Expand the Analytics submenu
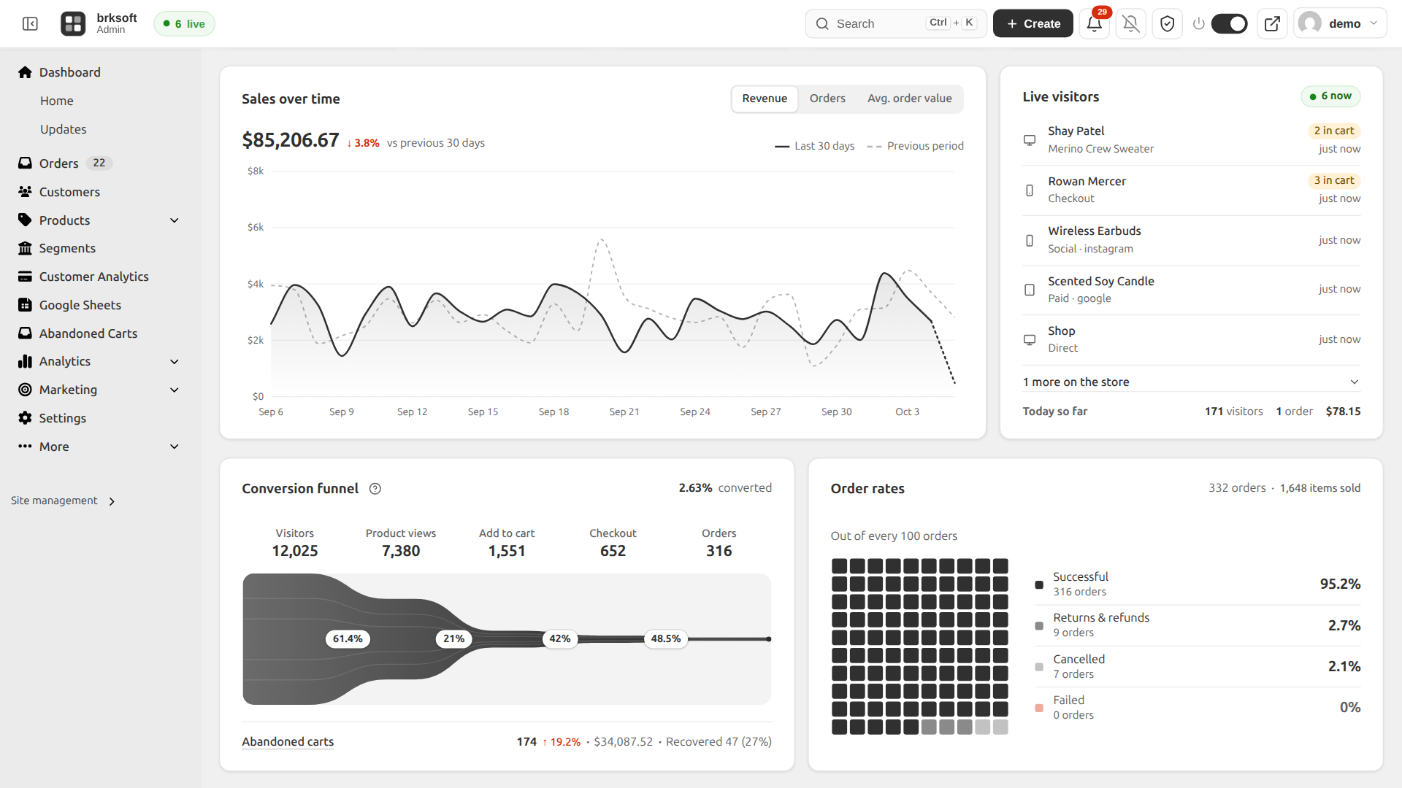 pos(175,362)
